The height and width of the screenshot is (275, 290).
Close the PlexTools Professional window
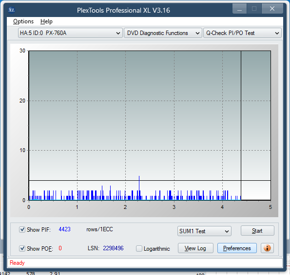click(272, 9)
